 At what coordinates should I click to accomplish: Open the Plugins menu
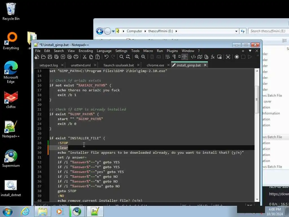172,51
